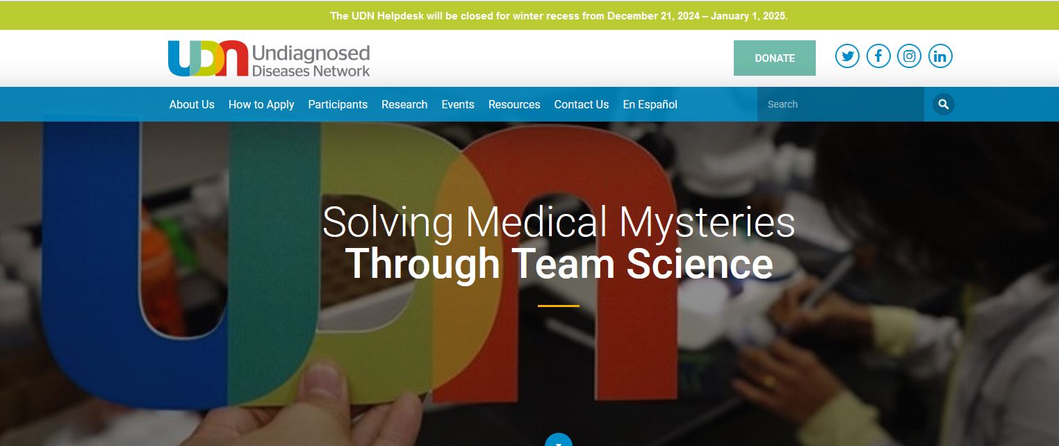Click the Donate button
1059x446 pixels.
(775, 58)
